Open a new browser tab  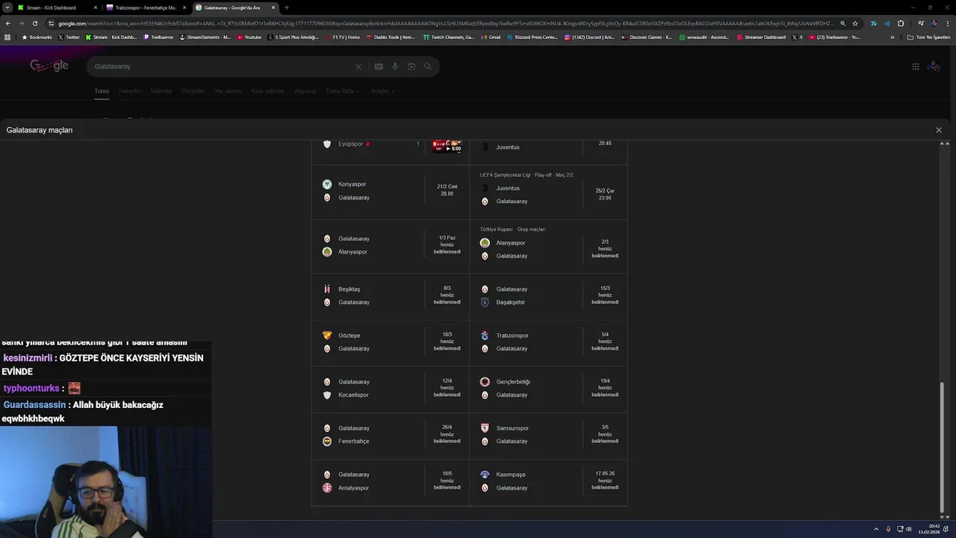tap(287, 7)
